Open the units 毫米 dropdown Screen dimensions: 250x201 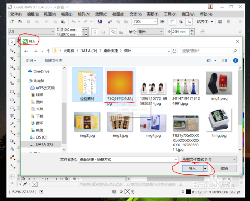[161, 31]
